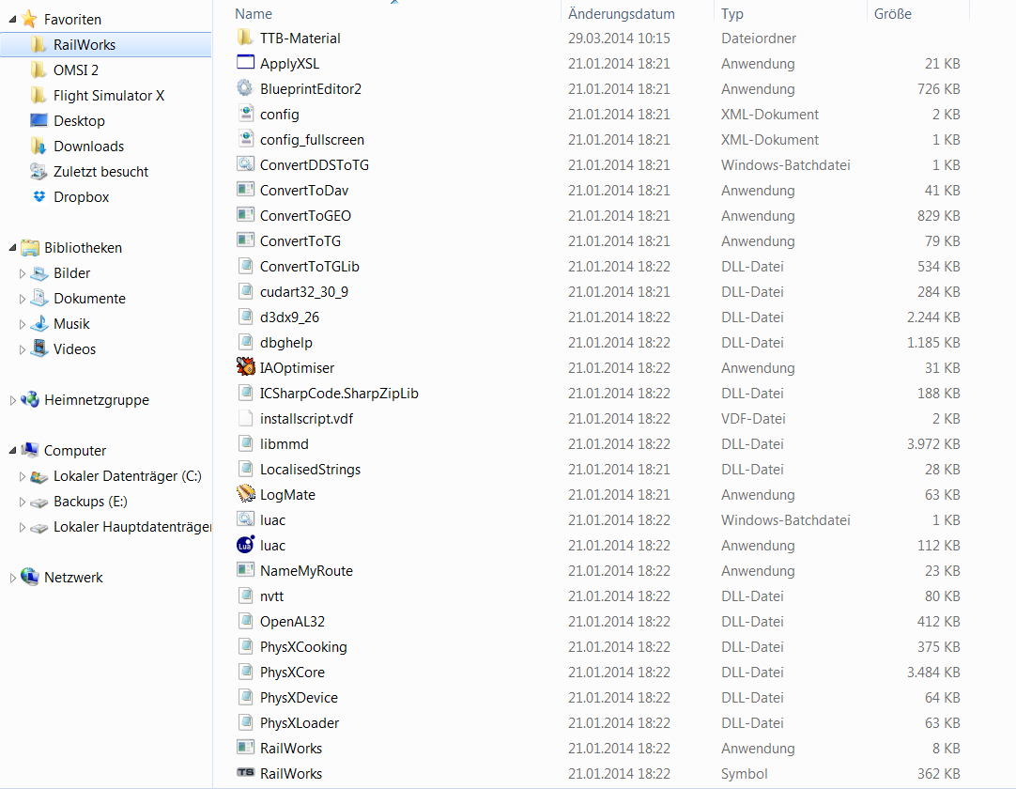Click the Downloads folder icon
Image resolution: width=1016 pixels, height=789 pixels.
tap(38, 146)
